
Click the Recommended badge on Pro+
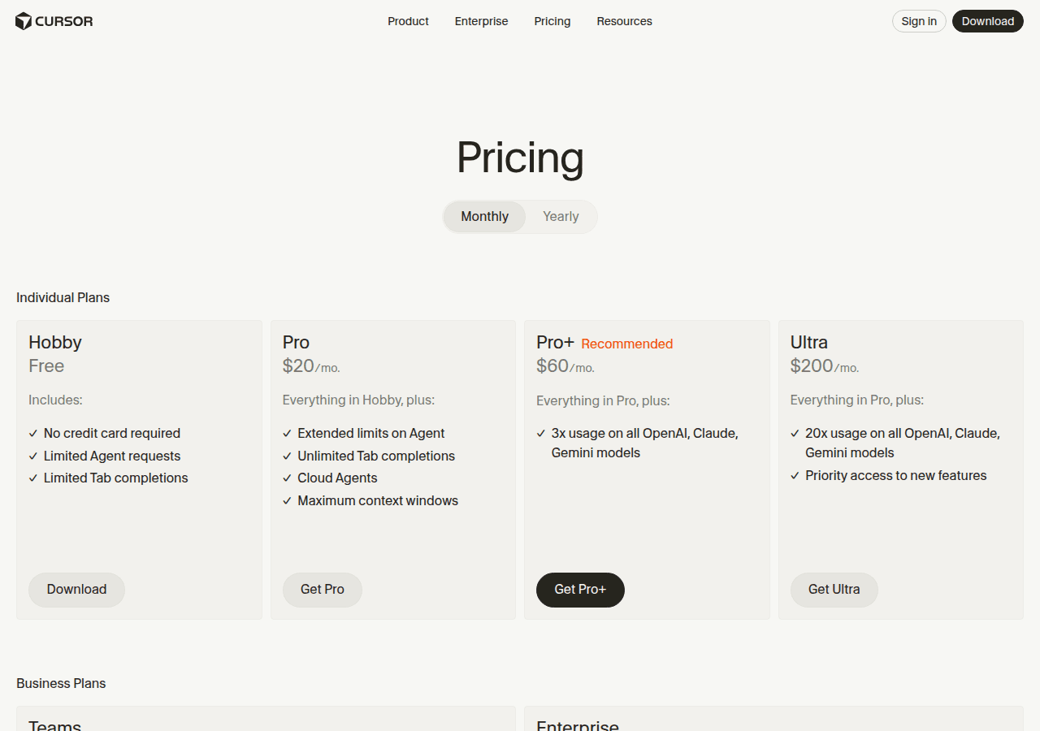[x=626, y=344]
